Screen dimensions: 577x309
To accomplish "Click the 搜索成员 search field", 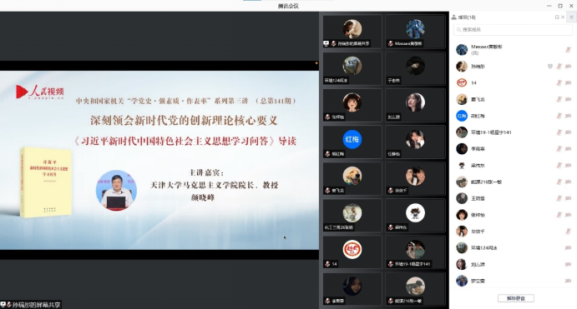I will click(x=513, y=29).
